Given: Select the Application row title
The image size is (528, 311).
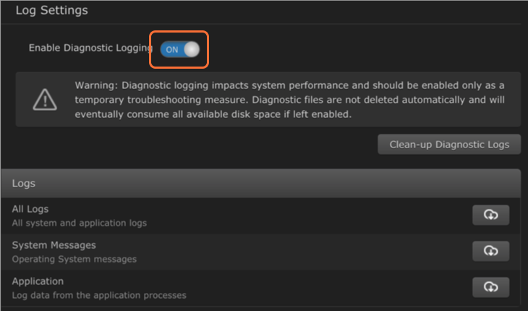Looking at the screenshot, I should pos(38,281).
